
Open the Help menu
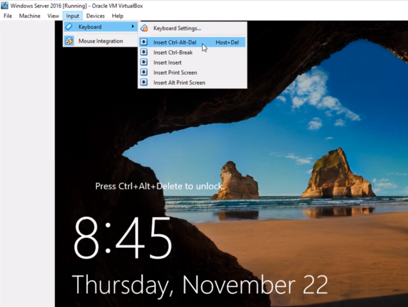point(118,16)
